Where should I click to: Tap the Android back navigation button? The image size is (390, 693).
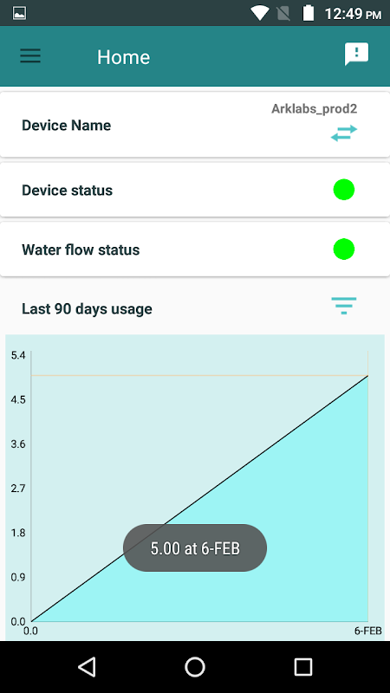point(88,666)
